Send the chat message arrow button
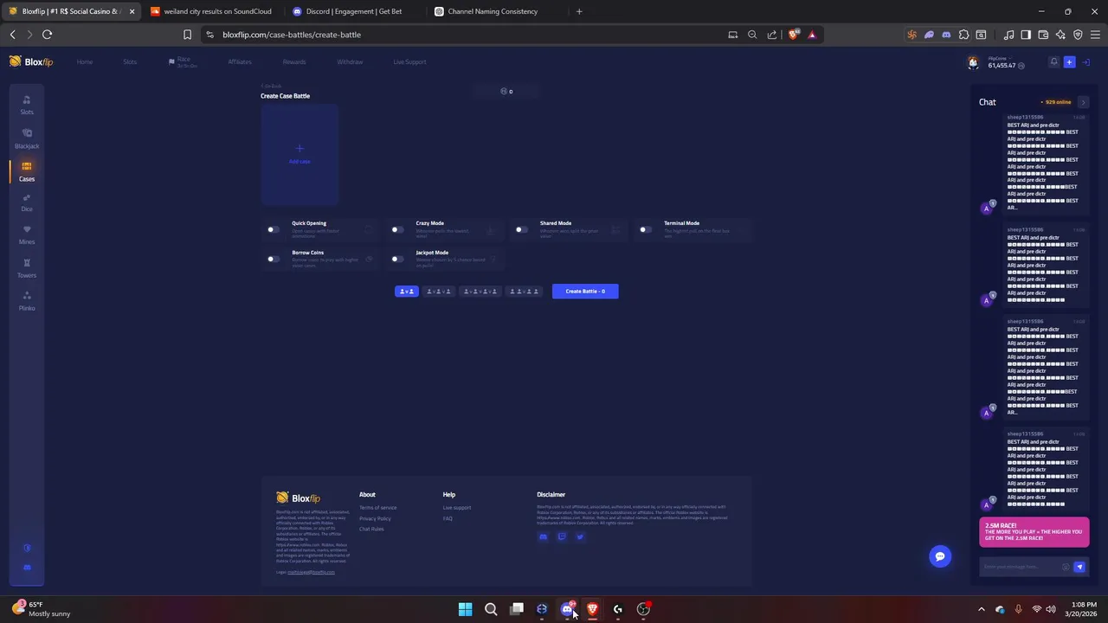1108x623 pixels. [1079, 567]
